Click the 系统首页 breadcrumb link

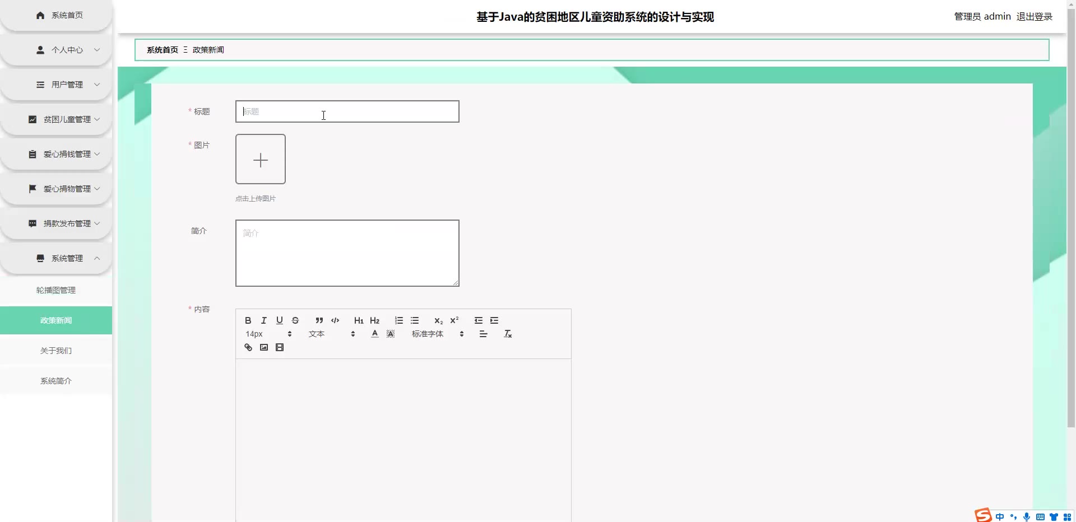(163, 50)
